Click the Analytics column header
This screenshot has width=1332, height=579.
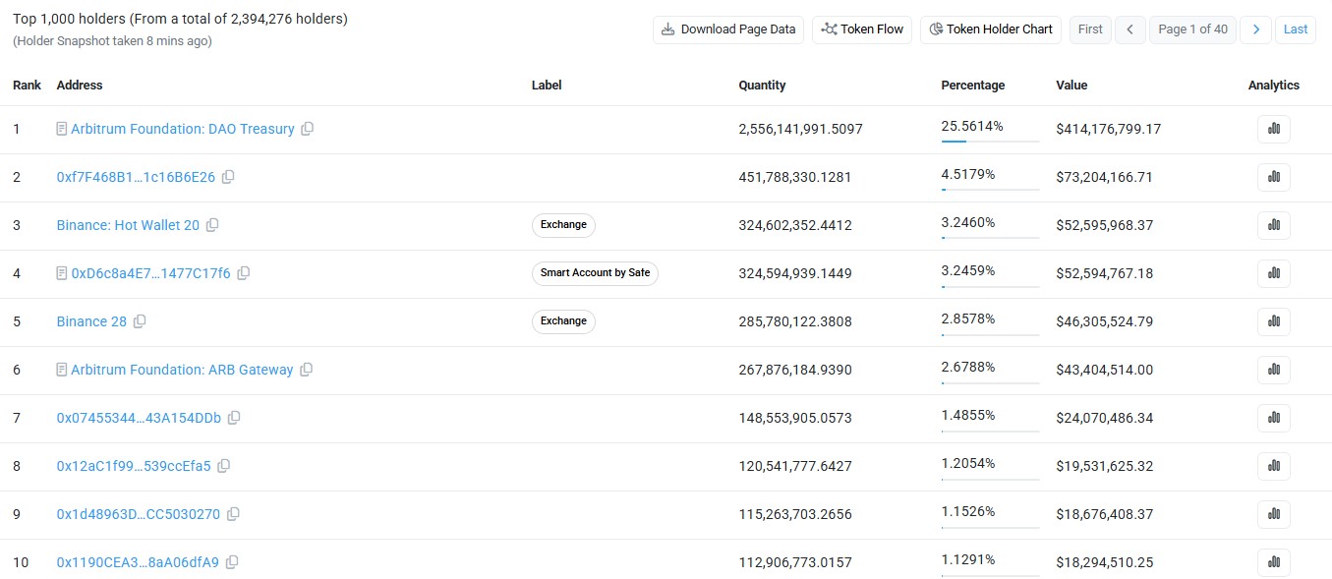[x=1273, y=86]
